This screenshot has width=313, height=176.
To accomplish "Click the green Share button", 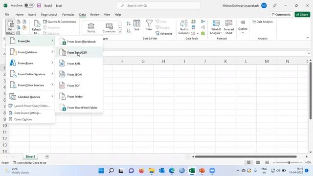I will click(302, 14).
